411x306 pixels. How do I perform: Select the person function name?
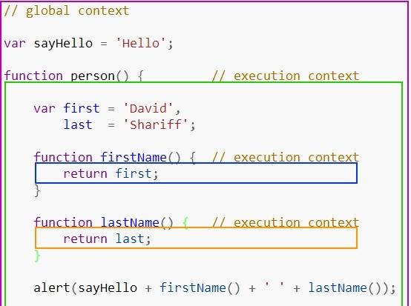coord(93,76)
